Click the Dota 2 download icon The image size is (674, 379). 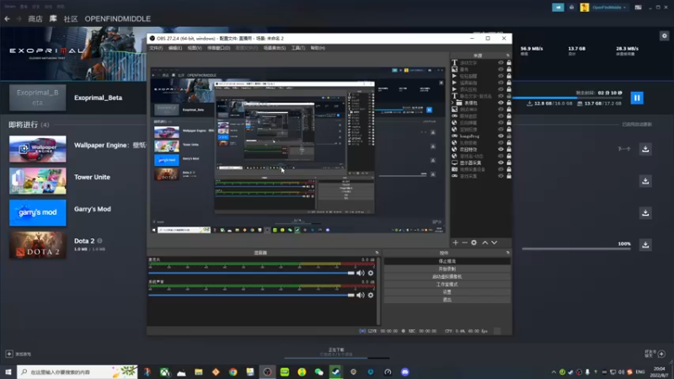click(x=645, y=244)
